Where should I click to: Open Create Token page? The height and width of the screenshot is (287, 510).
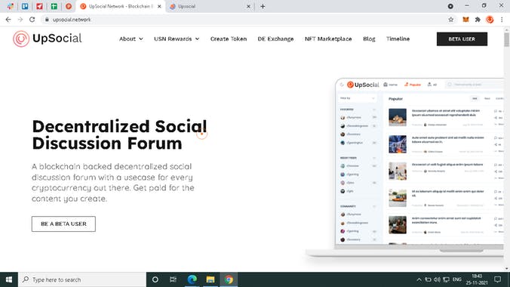click(229, 39)
